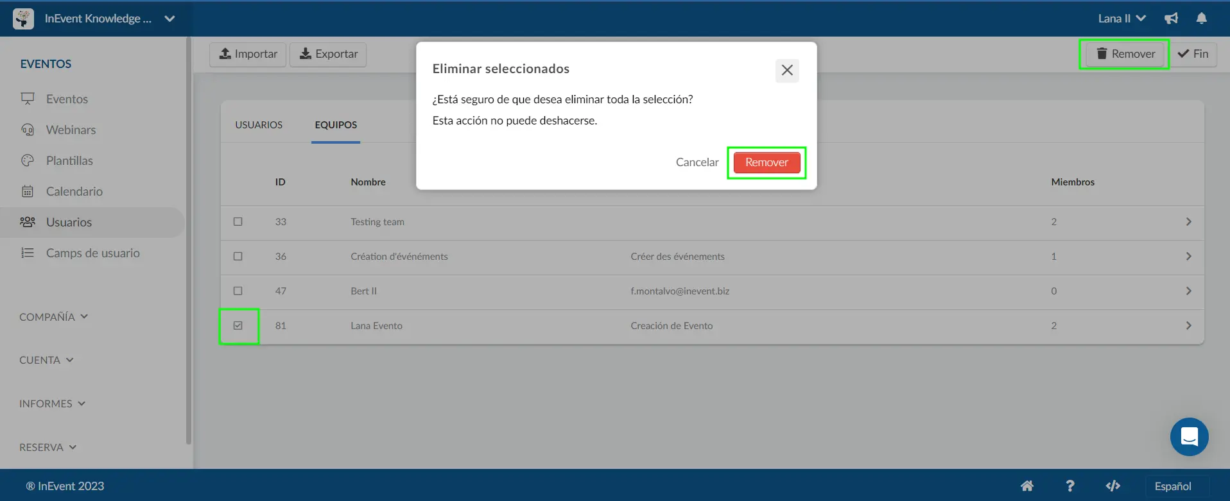1230x501 pixels.
Task: Confirm deletion with red Remover button
Action: click(767, 162)
